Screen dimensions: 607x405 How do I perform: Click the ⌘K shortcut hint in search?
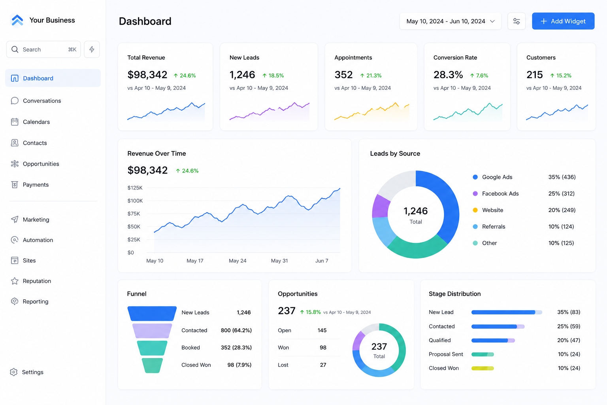72,49
